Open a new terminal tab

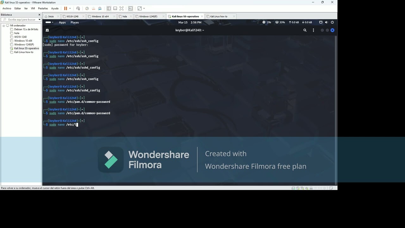(47, 30)
